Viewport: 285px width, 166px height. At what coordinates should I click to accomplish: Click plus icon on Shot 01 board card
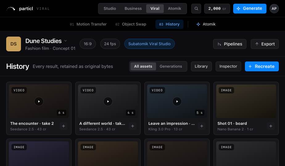click(x=271, y=126)
